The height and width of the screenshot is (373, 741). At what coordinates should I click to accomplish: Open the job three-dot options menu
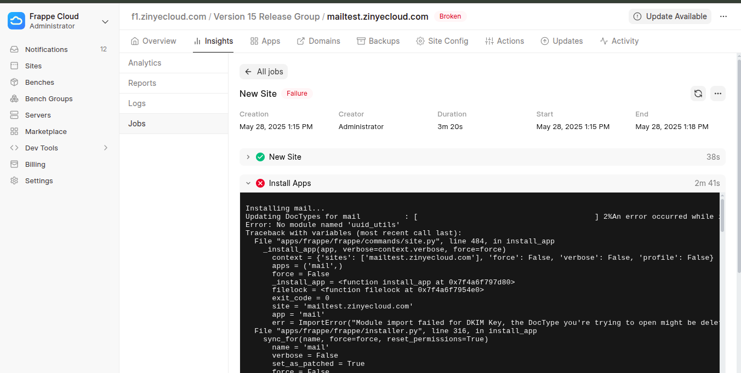pos(718,94)
